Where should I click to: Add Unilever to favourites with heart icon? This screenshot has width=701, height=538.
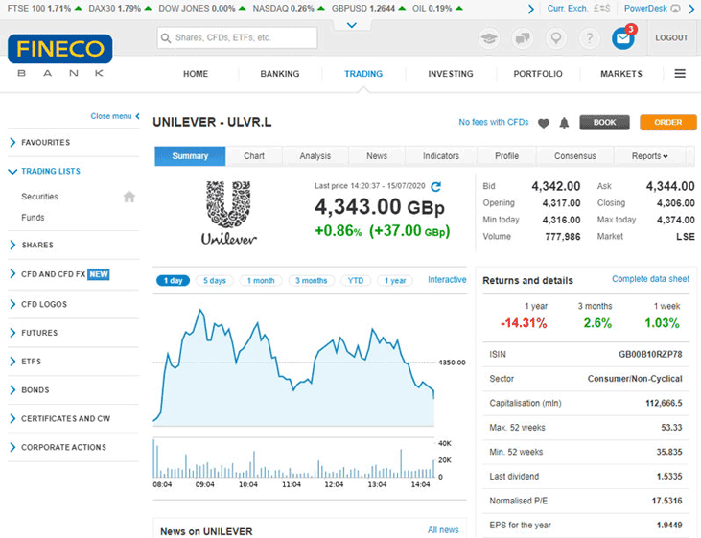click(543, 123)
